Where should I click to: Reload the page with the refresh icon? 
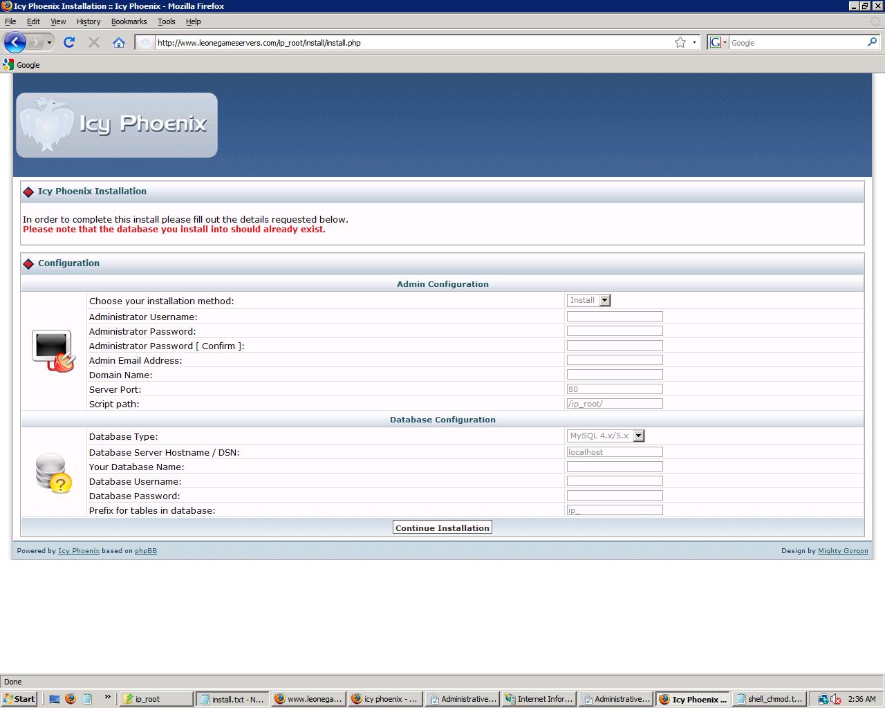69,42
